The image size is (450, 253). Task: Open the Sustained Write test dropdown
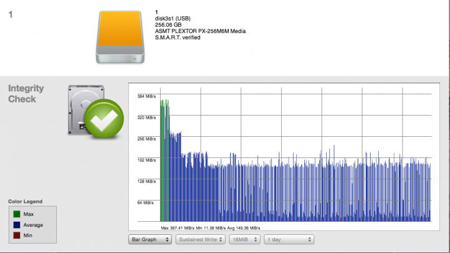click(201, 239)
